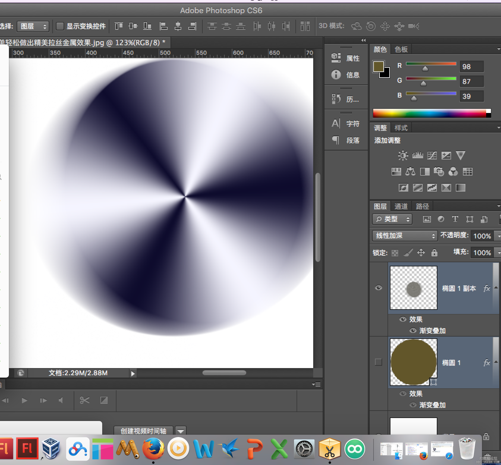501x465 pixels.
Task: Open the Paragraph panel icon
Action: pos(336,140)
